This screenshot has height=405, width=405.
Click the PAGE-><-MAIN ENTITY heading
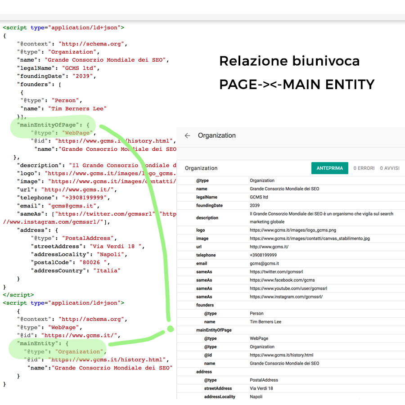tap(297, 85)
